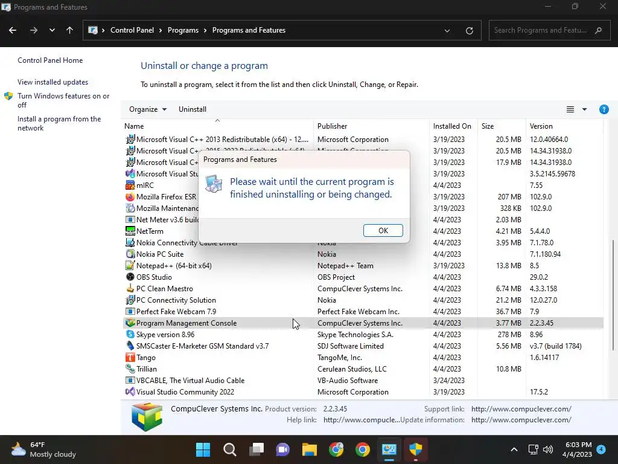
Task: Open the View installed updates link
Action: 53,82
